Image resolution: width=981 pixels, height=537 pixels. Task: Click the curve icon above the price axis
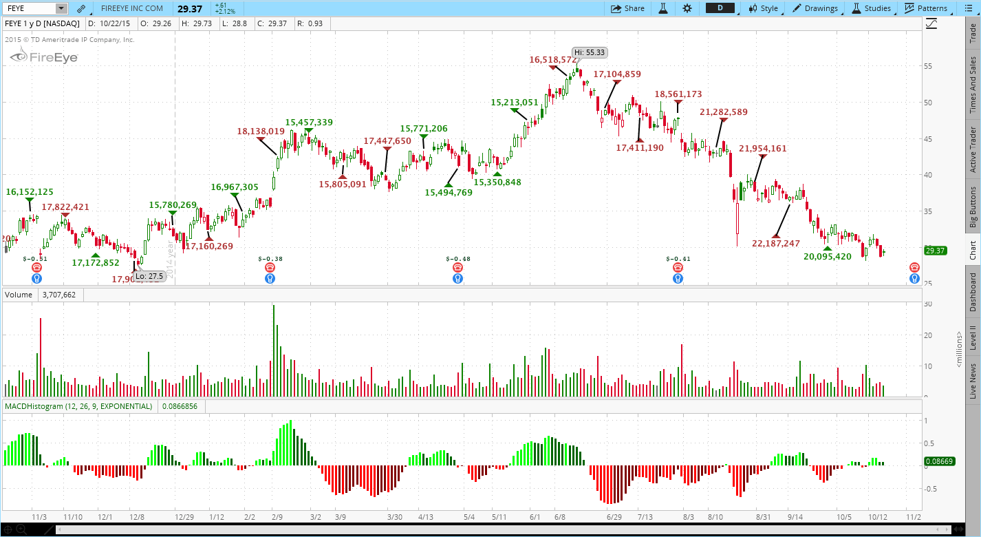[931, 23]
